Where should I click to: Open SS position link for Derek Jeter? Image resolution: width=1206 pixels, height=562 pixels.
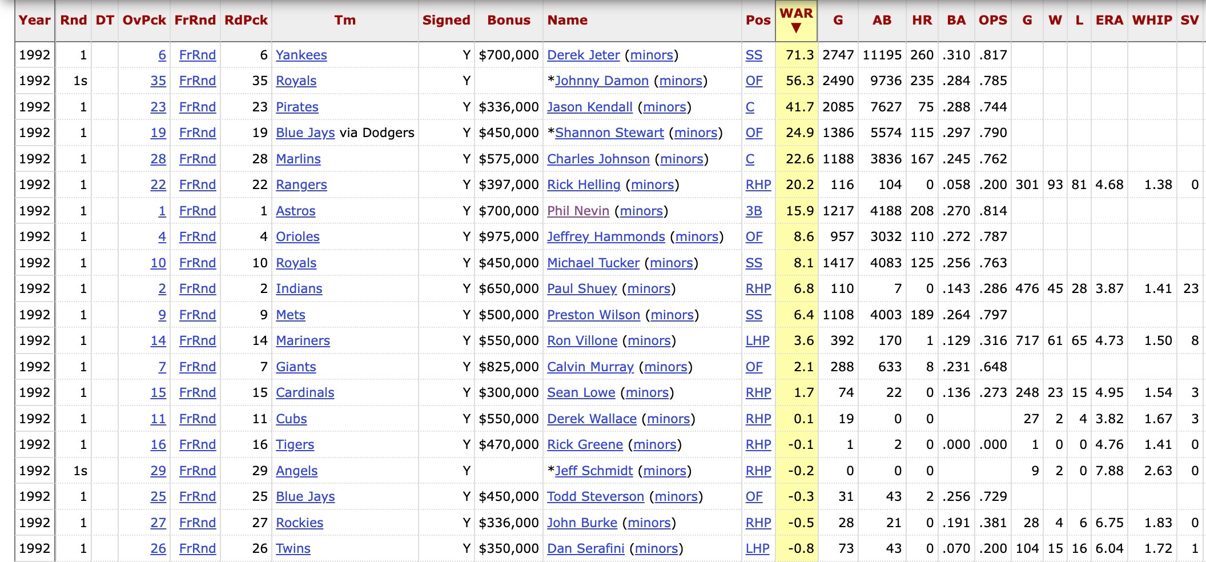(754, 55)
